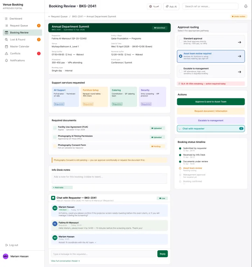252x267 pixels.
Task: Click the Info Desk notes text area
Action: pos(109,178)
